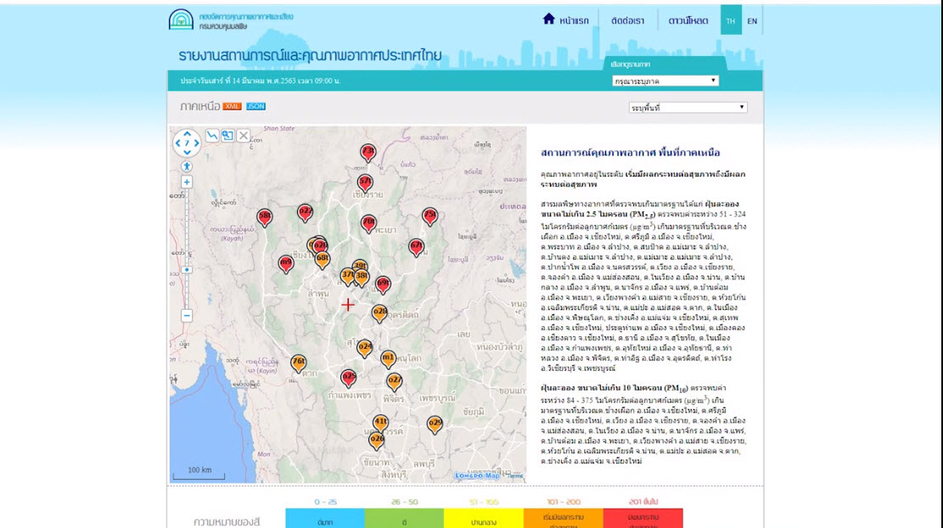The image size is (943, 528).
Task: Pan the map down with the arrow
Action: [x=187, y=152]
